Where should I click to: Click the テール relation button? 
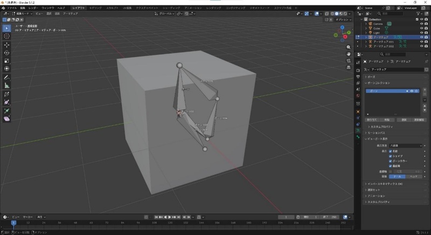(397, 176)
